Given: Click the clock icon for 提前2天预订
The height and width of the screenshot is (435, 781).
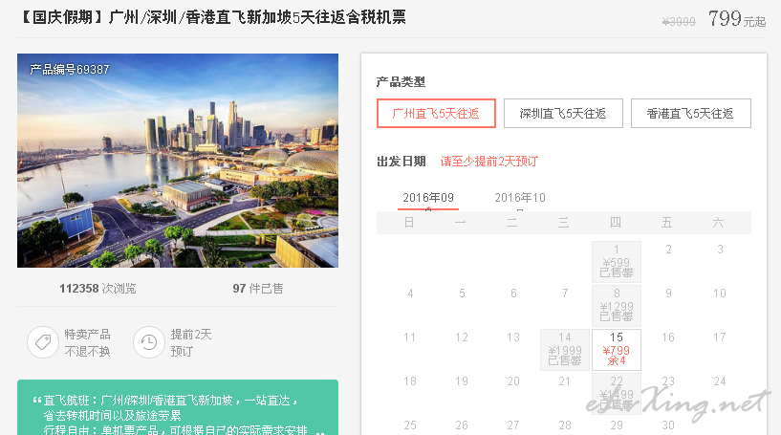Looking at the screenshot, I should (149, 342).
